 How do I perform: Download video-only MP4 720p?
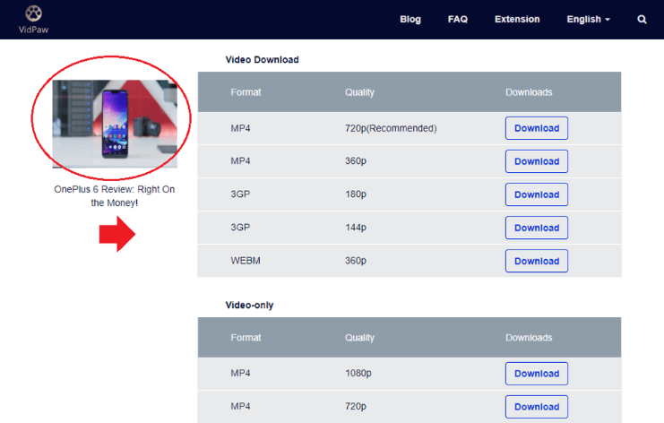point(537,407)
